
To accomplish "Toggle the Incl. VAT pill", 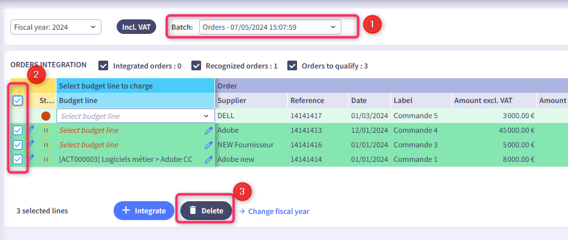I will click(x=136, y=27).
